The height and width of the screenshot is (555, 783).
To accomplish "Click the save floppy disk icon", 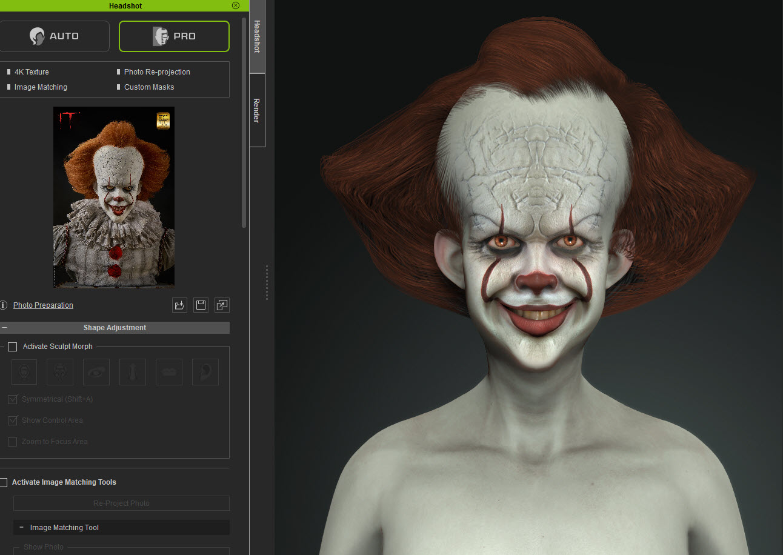I will click(x=201, y=305).
